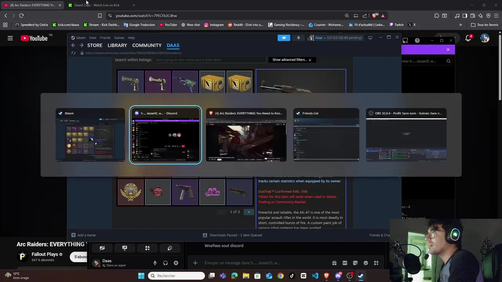502x282 pixels.
Task: Select the pink POP sticker inventory item
Action: tap(212, 192)
